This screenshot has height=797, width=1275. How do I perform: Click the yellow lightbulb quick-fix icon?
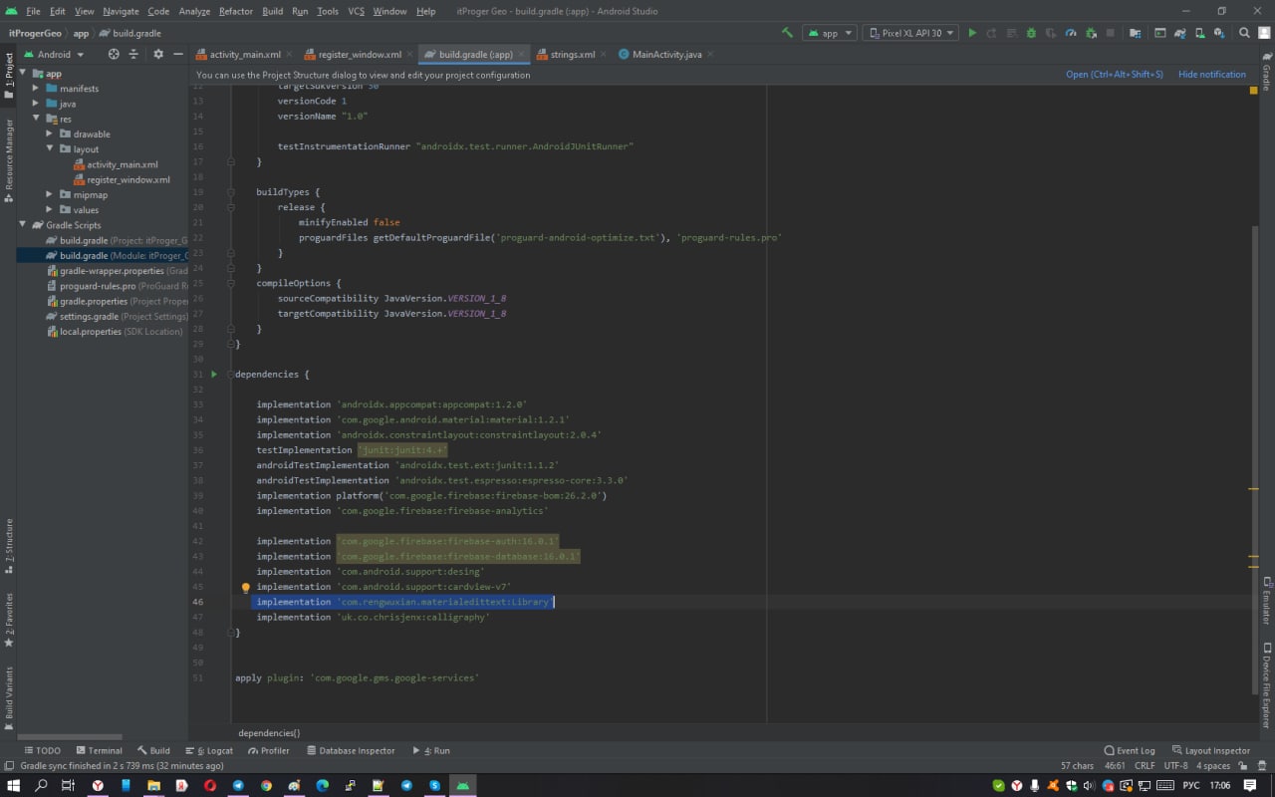(x=246, y=588)
